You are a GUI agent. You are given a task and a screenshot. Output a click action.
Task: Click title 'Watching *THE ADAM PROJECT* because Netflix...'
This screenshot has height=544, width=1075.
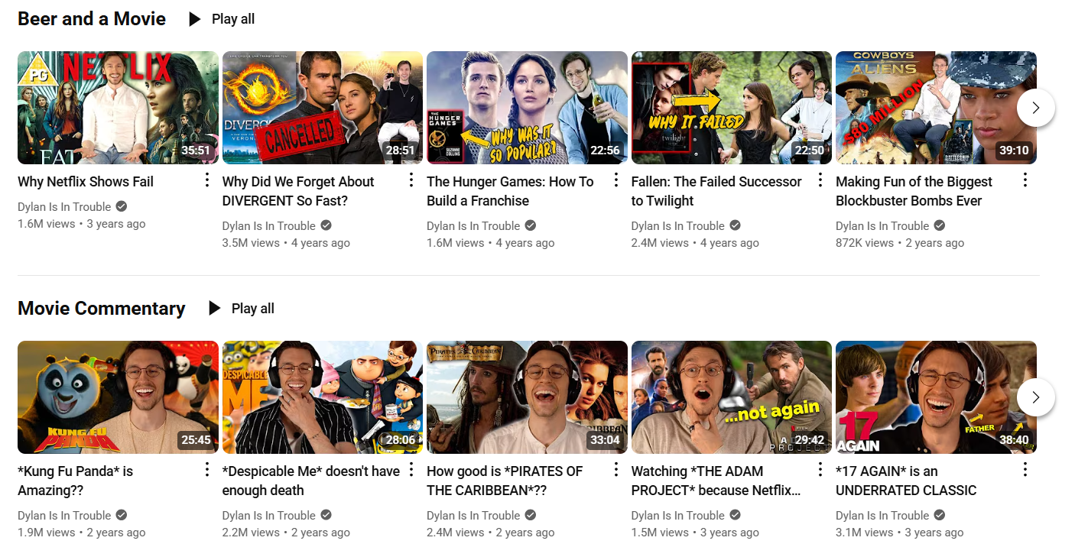pos(716,481)
